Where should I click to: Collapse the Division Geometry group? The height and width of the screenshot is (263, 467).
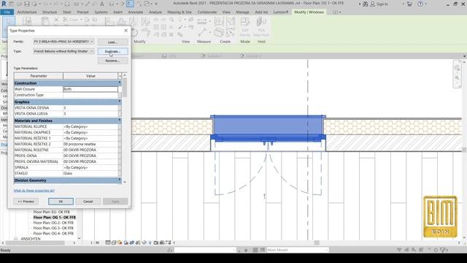point(120,180)
